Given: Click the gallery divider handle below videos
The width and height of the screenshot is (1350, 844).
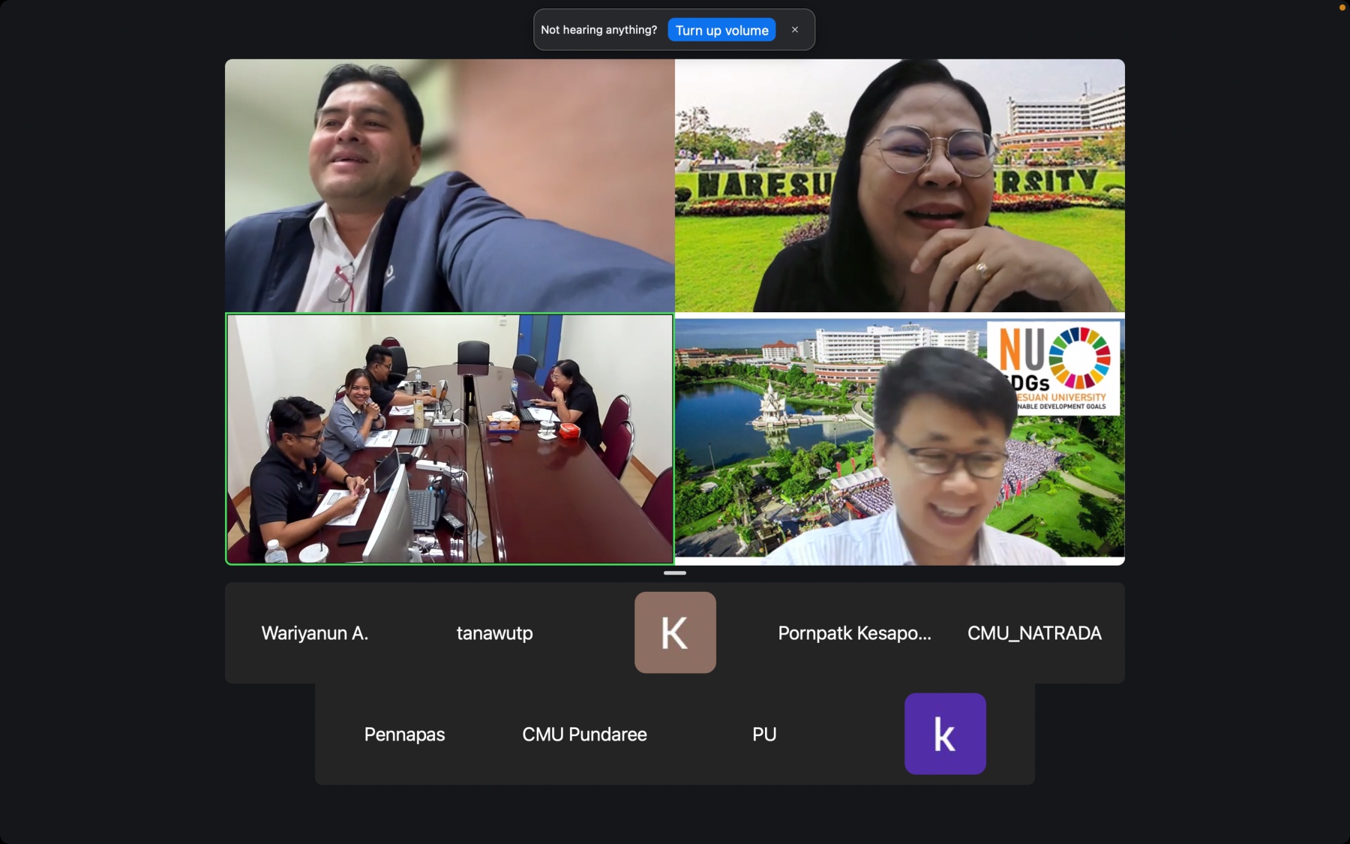Looking at the screenshot, I should pyautogui.click(x=675, y=573).
